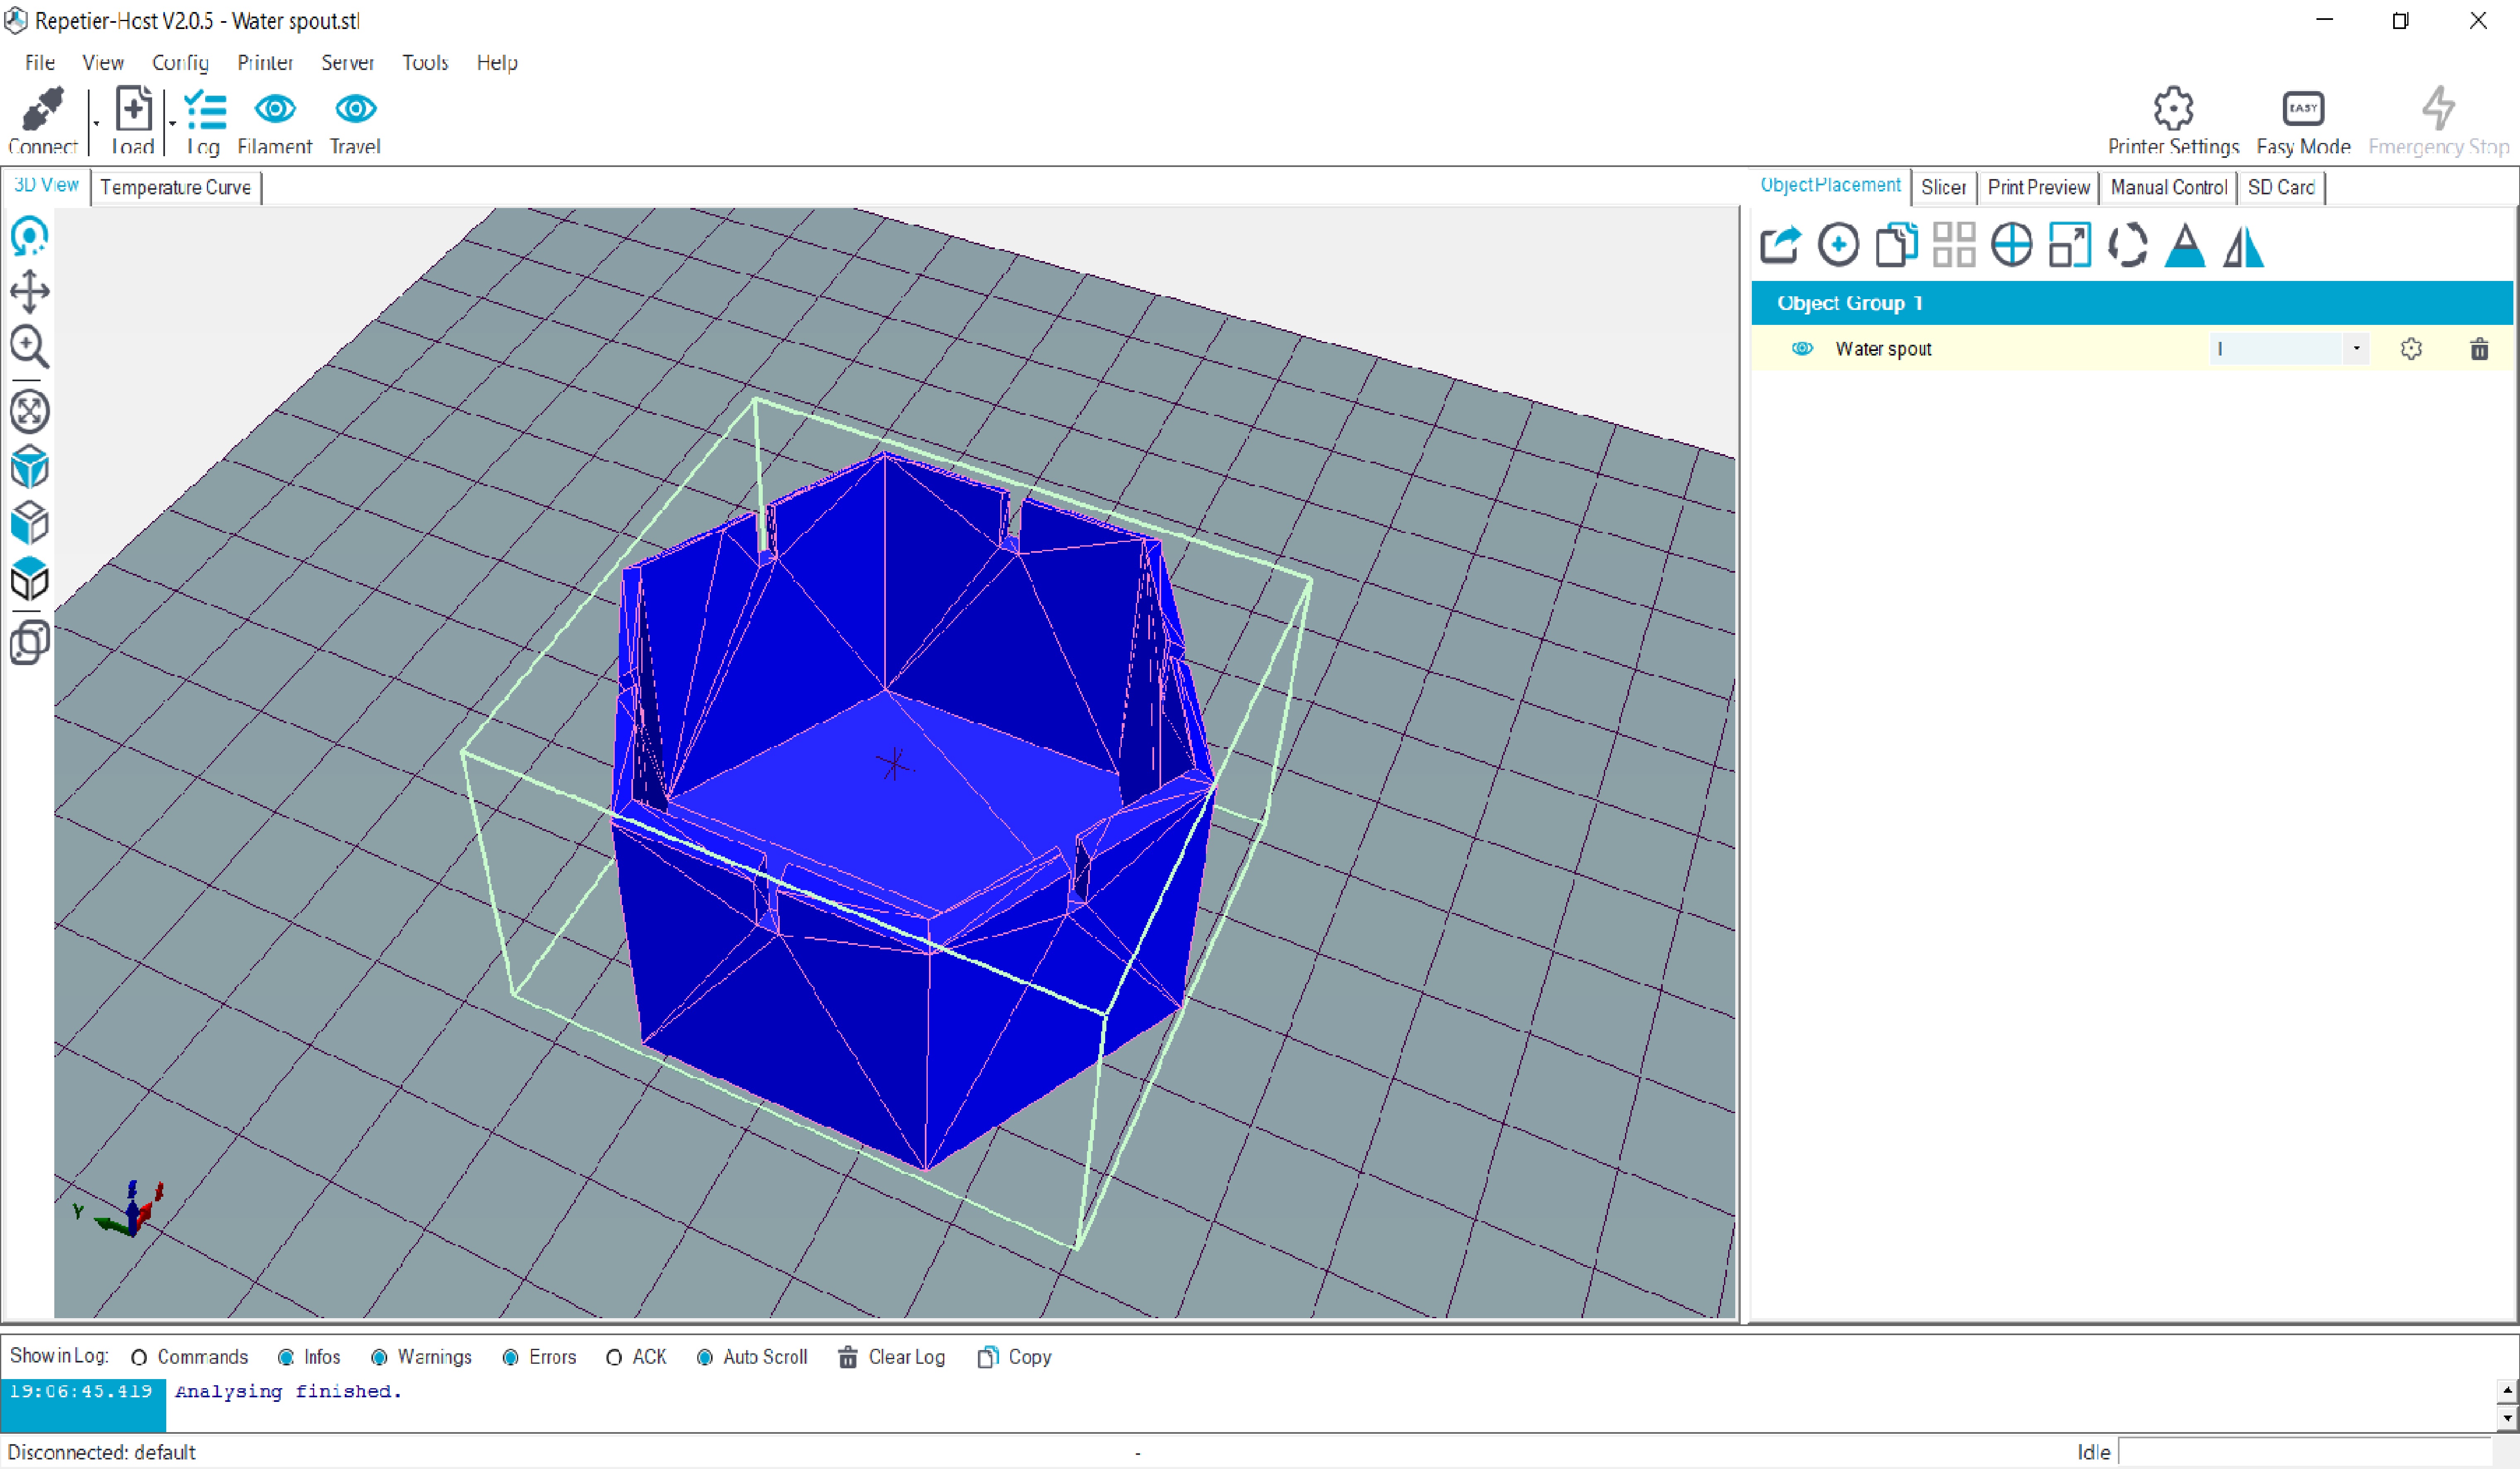
Task: Click the Scale object icon
Action: pos(2069,246)
